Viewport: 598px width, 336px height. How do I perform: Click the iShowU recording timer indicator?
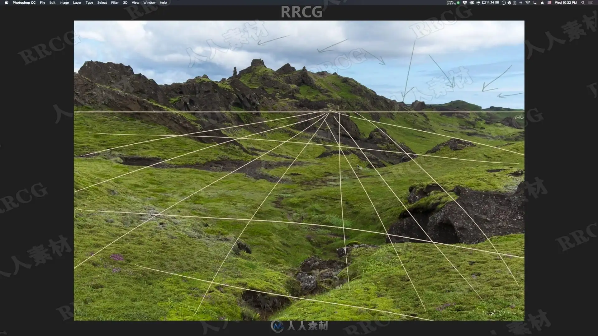coord(451,2)
